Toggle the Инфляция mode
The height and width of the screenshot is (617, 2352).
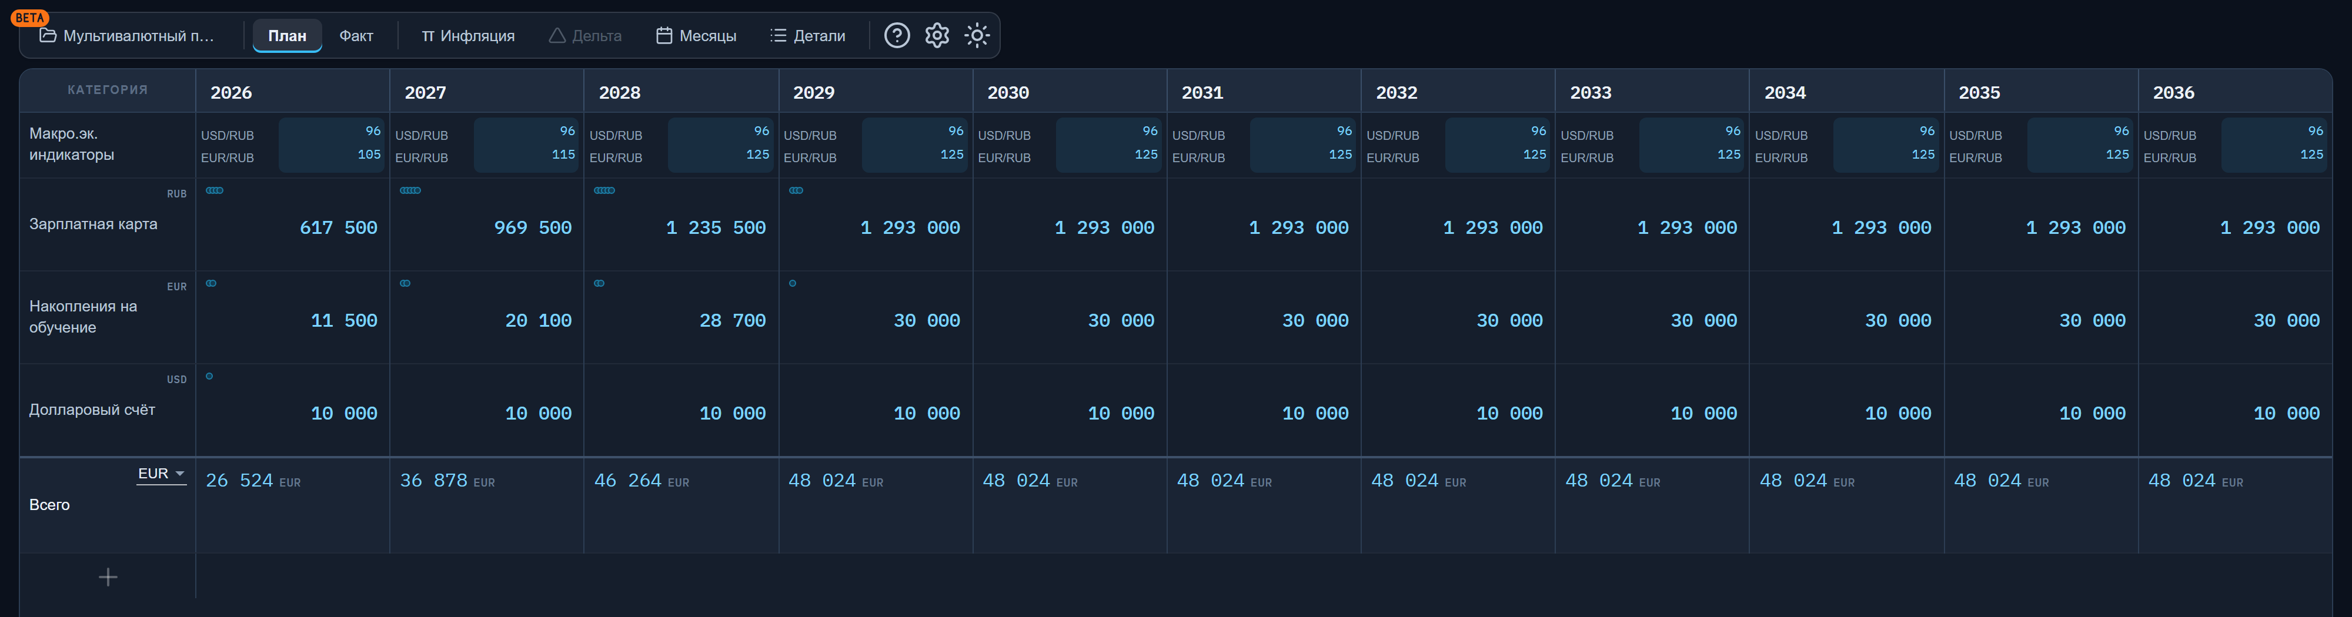point(467,36)
